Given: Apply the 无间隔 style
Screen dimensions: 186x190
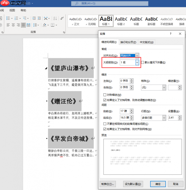Looking at the screenshot, I should click(x=91, y=21).
